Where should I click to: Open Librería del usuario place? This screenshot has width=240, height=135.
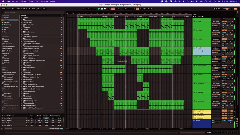pos(10,72)
